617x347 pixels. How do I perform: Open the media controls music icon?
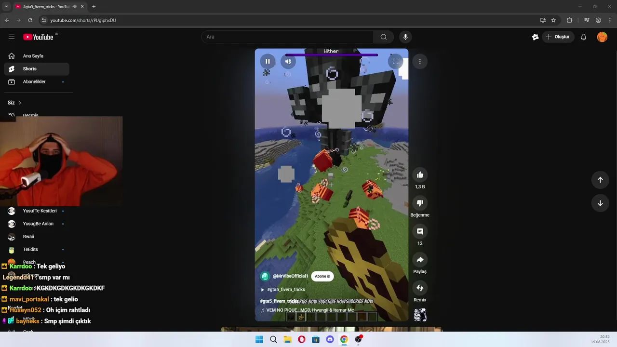click(587, 20)
